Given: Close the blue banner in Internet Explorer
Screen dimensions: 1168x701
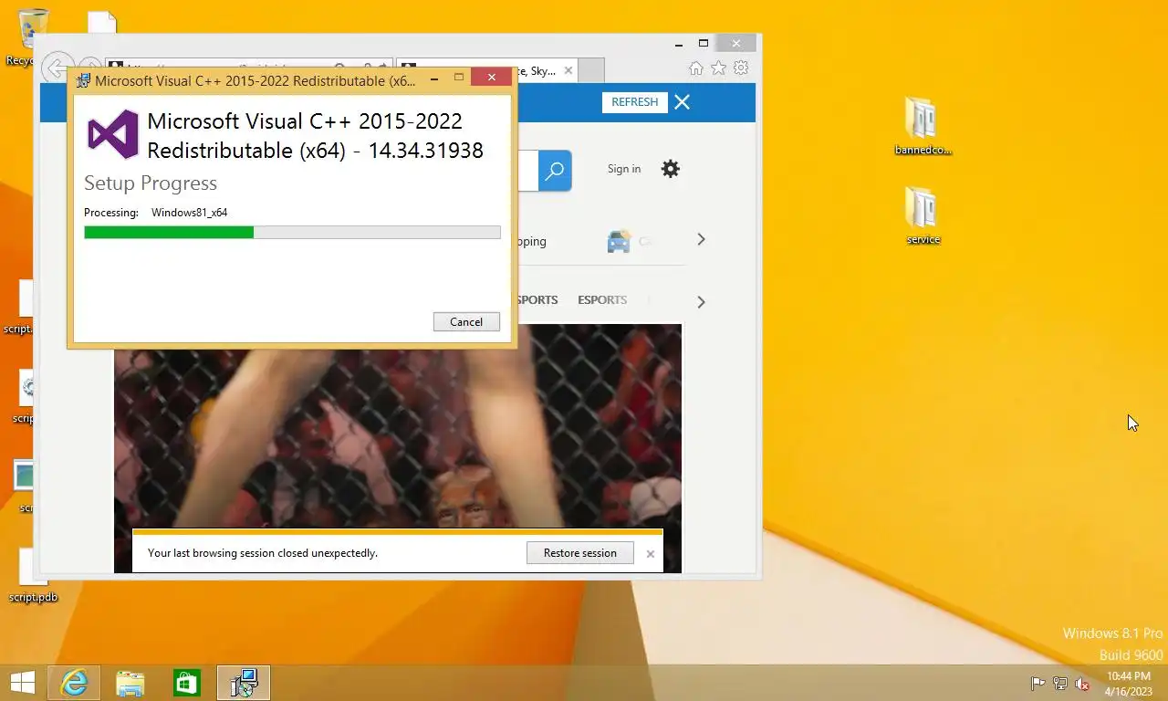Looking at the screenshot, I should point(683,102).
